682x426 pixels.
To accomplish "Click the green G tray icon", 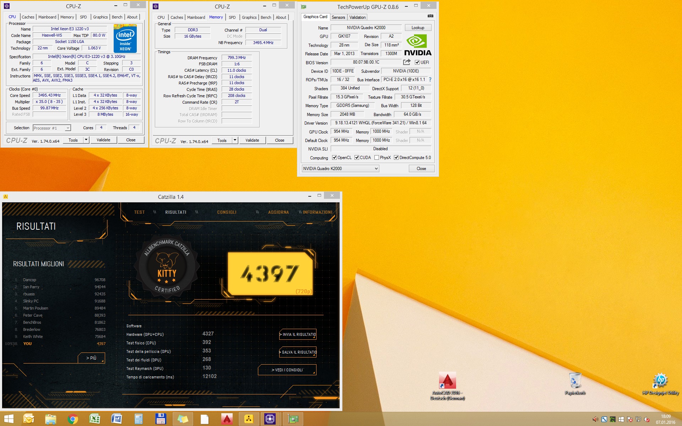I will 612,419.
